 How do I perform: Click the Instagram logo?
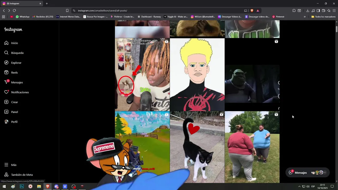13,30
